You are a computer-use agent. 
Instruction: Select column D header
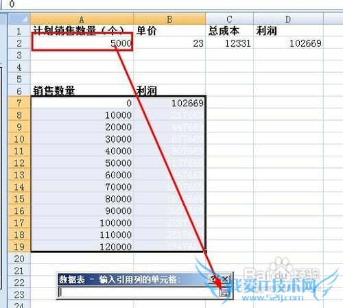point(288,19)
